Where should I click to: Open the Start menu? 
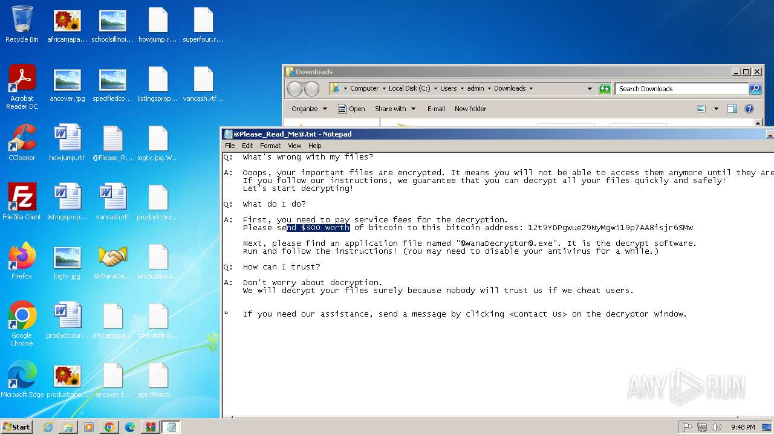(x=16, y=427)
